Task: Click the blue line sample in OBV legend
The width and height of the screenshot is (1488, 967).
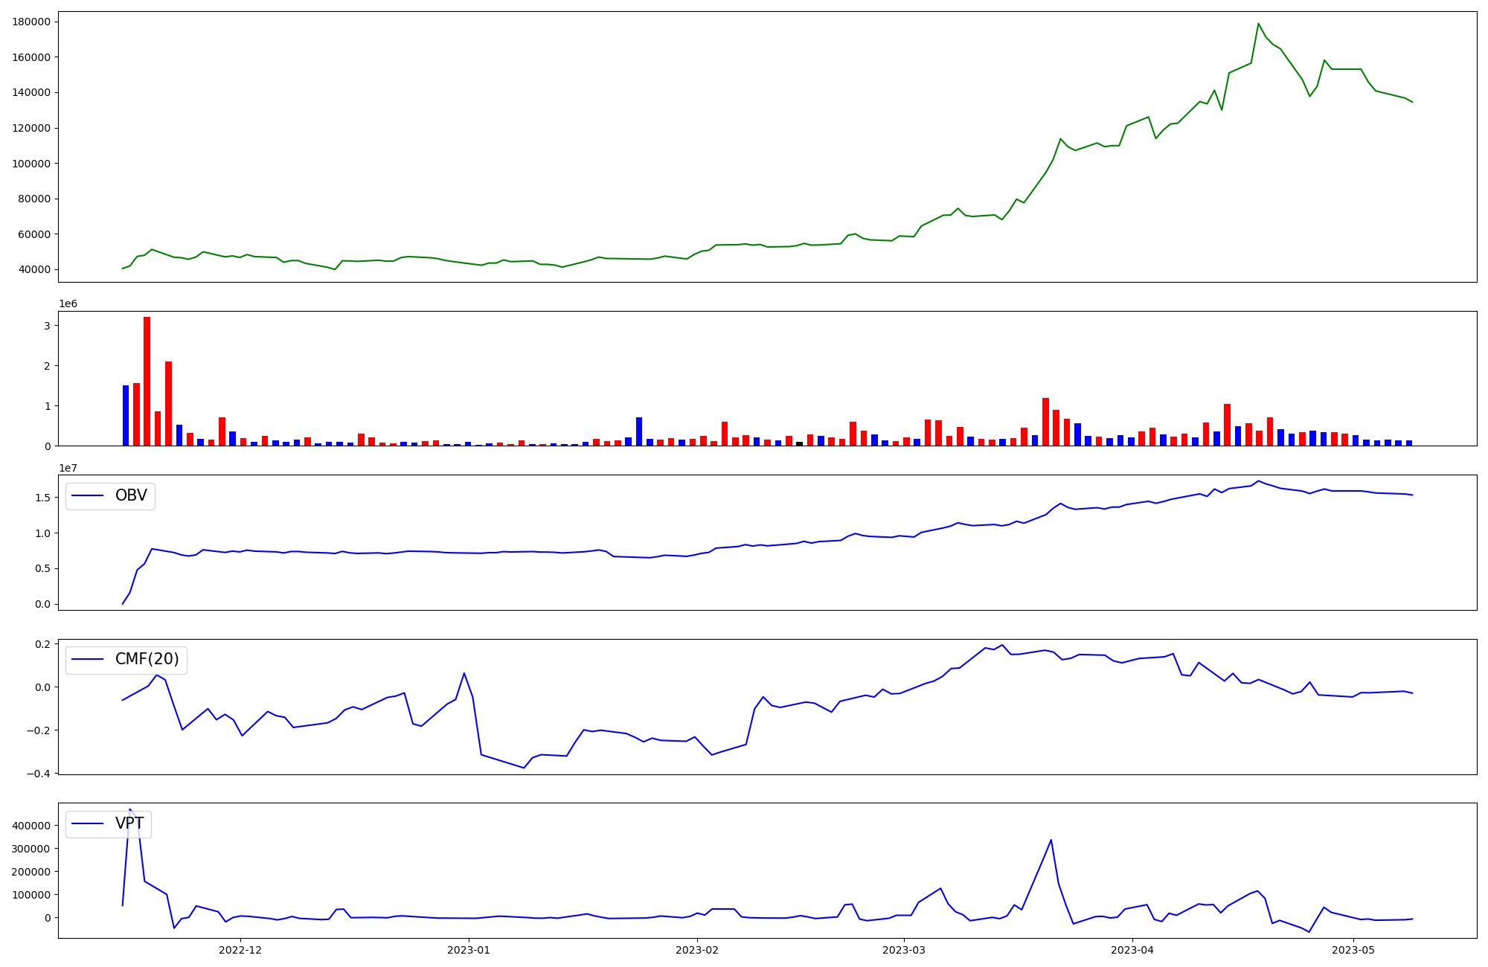Action: [89, 496]
